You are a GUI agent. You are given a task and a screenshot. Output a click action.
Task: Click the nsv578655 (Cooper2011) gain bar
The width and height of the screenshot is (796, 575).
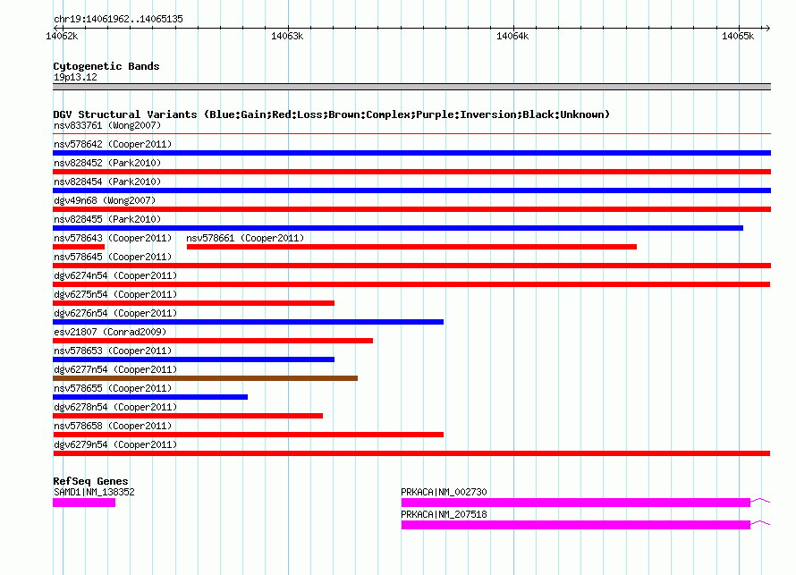pos(150,397)
